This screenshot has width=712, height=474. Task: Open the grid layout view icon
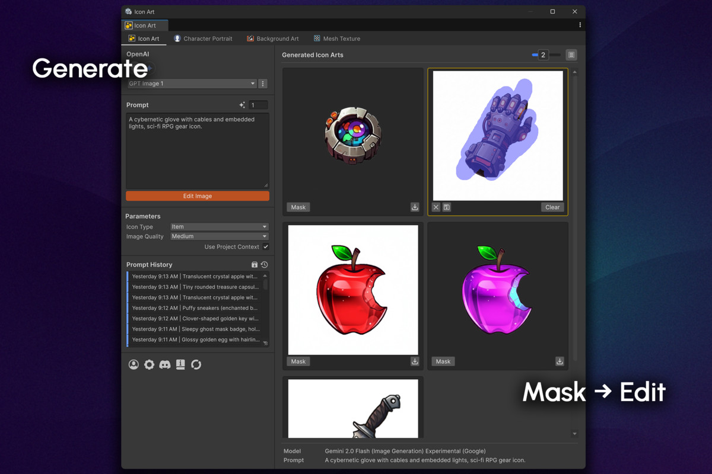pos(571,55)
